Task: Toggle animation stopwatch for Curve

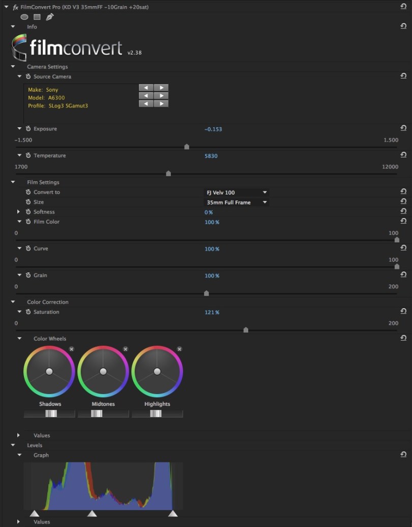Action: click(28, 248)
